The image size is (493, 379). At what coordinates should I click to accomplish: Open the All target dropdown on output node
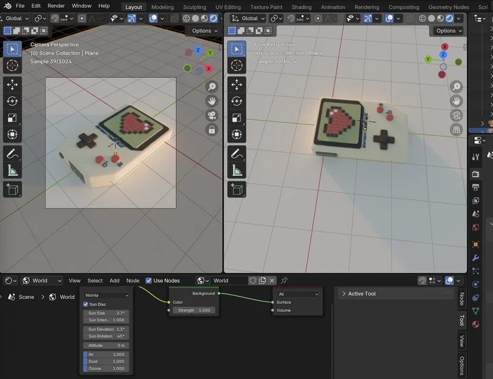[x=298, y=294]
